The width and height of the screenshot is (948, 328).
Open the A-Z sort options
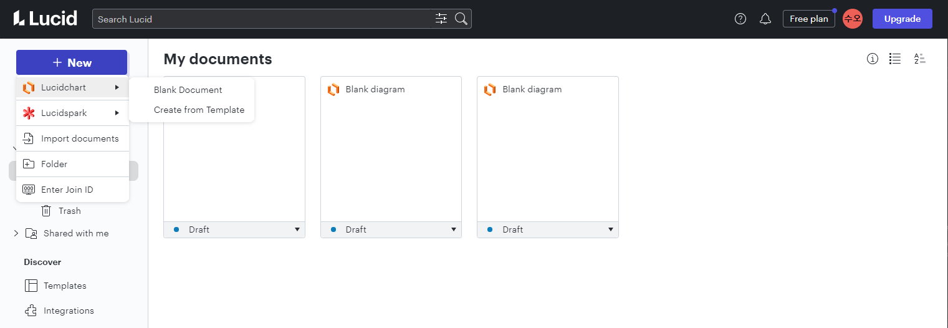point(920,59)
